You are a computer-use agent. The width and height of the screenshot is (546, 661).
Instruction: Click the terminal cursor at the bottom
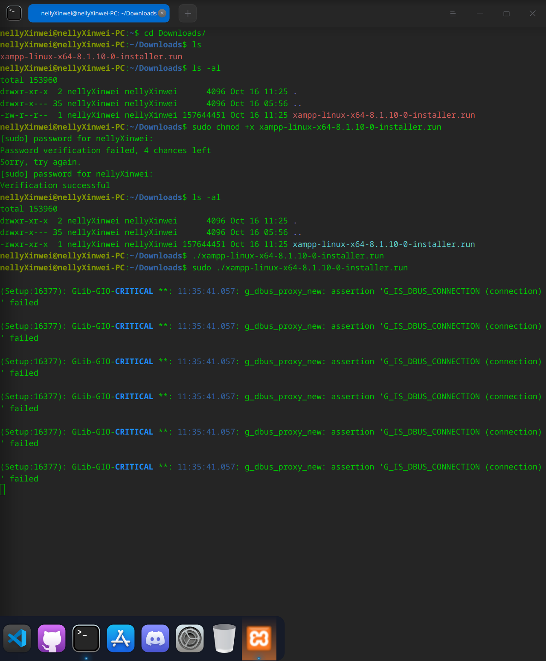click(x=3, y=490)
